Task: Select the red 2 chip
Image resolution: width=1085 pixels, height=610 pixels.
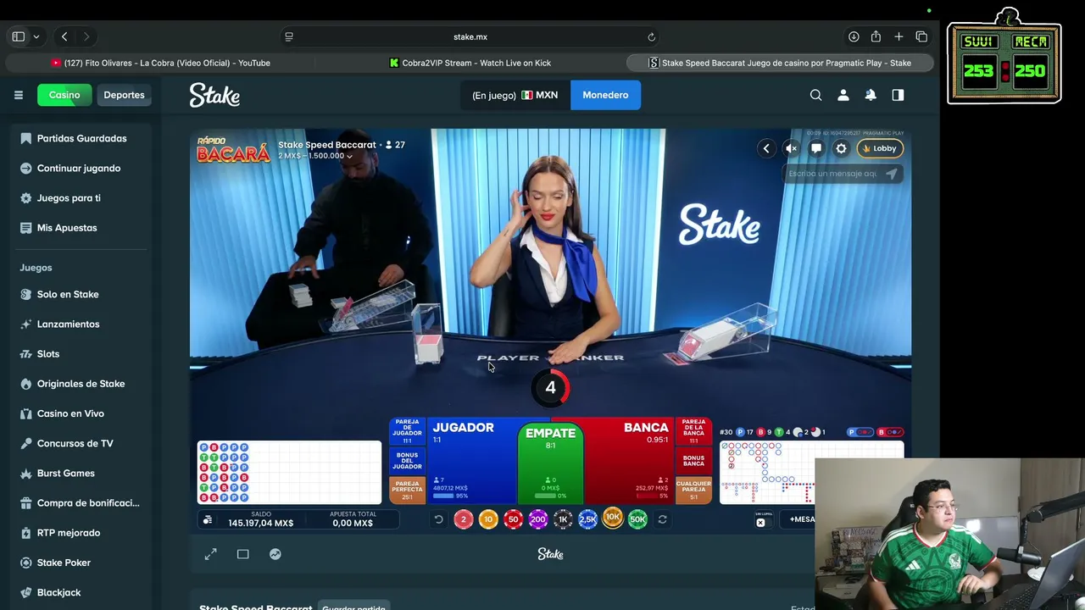Action: pyautogui.click(x=463, y=519)
